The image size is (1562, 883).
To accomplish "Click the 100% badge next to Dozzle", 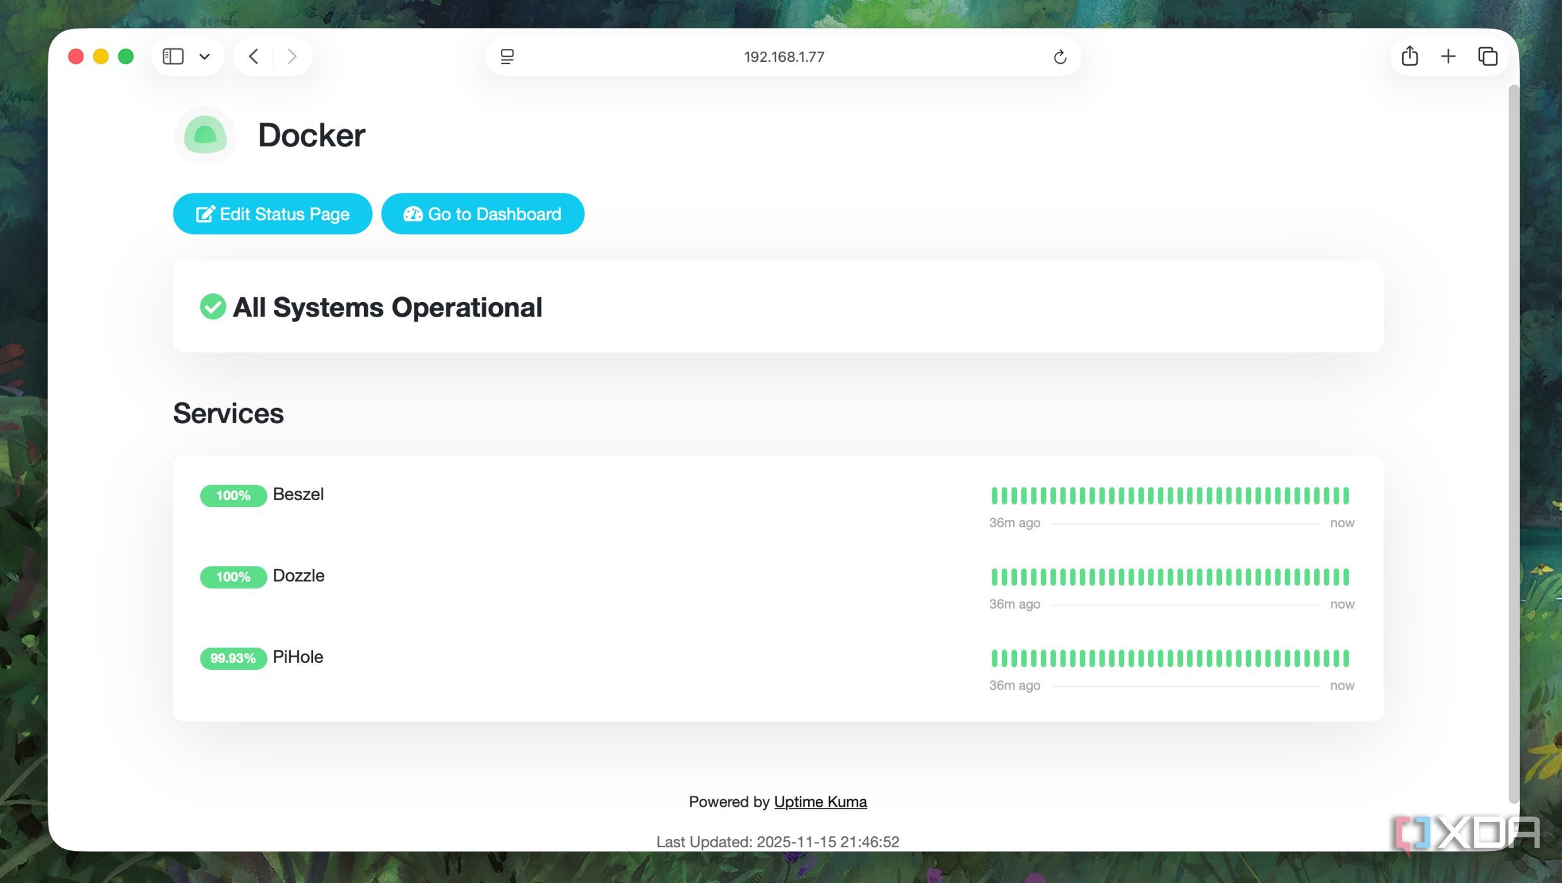I will coord(233,577).
